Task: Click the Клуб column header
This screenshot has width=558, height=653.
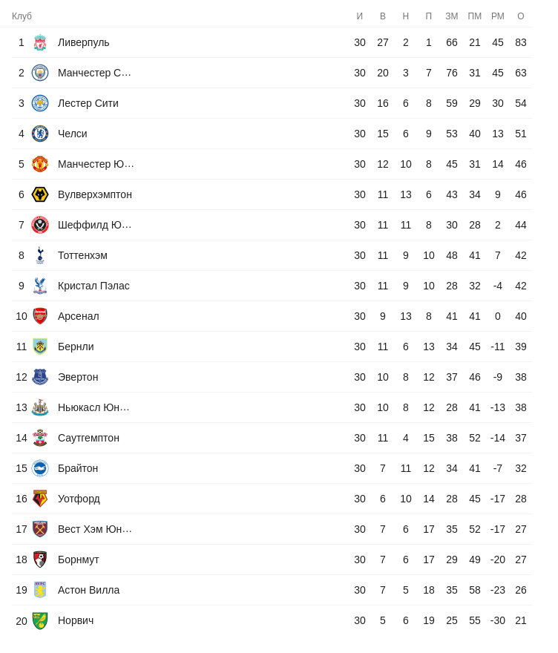Action: 22,16
